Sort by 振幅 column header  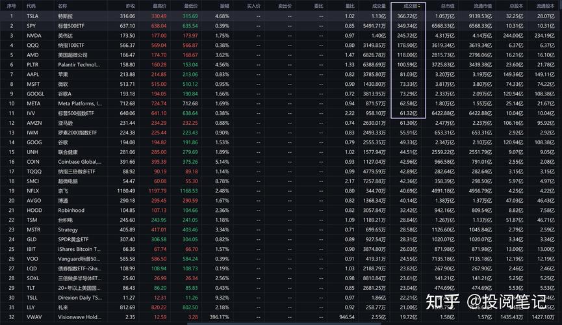(x=224, y=6)
